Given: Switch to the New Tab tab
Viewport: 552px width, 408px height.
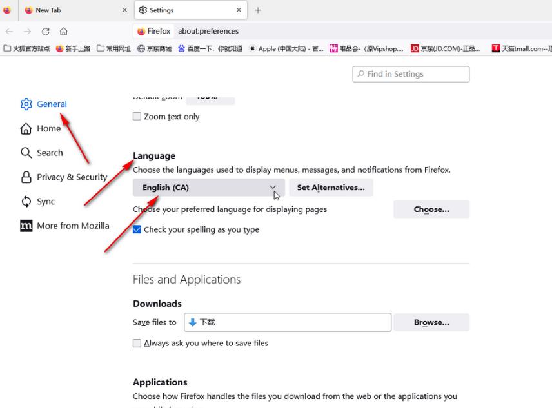Looking at the screenshot, I should click(x=75, y=10).
